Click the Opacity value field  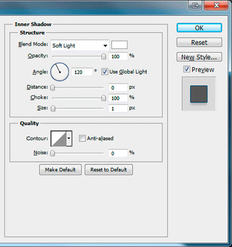(118, 56)
